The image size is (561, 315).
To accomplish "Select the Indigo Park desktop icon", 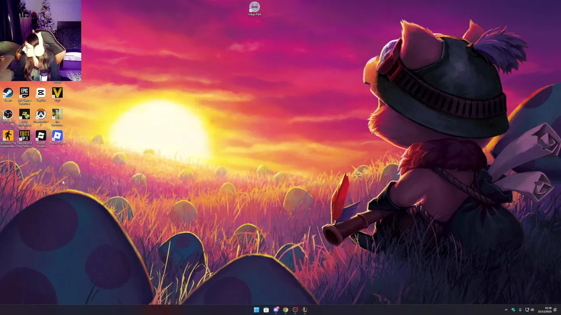I will coord(255,9).
